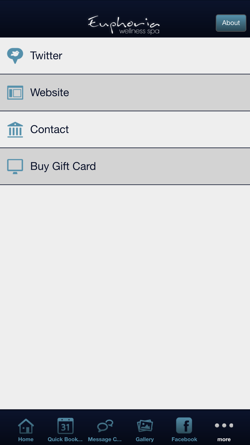250x445 pixels.
Task: Tap the Gallery photos icon
Action: tap(145, 426)
